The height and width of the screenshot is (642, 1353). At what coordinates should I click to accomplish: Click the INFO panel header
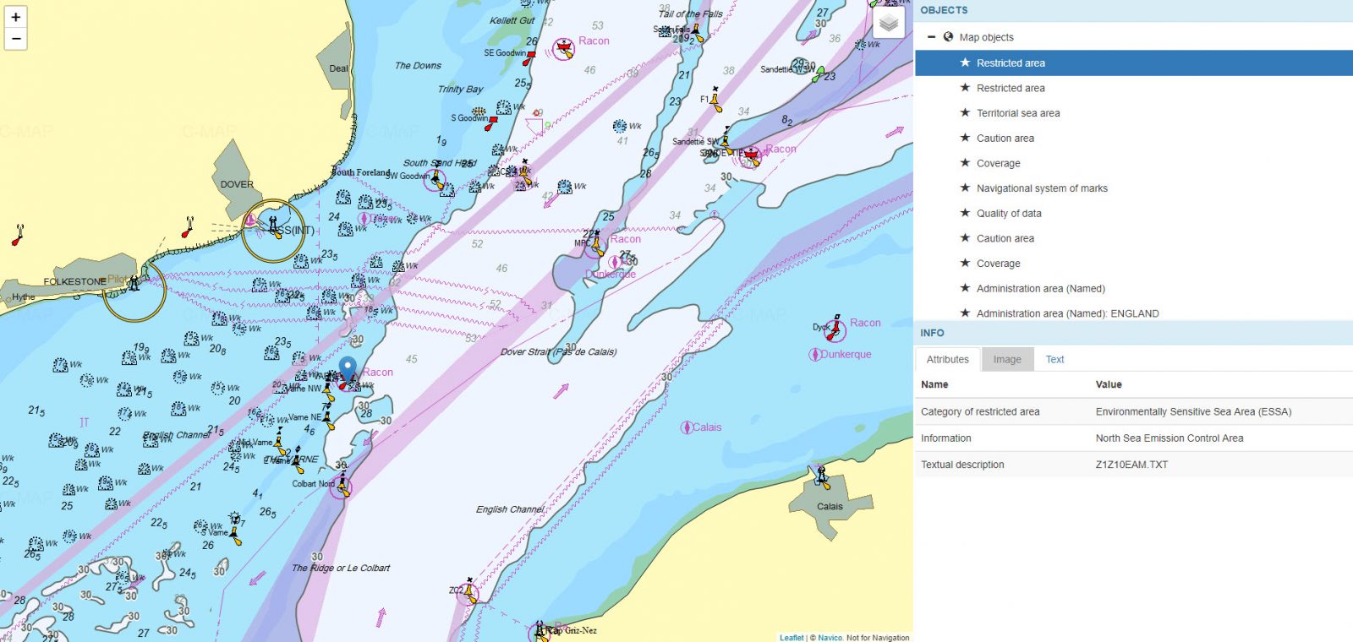[x=1133, y=333]
